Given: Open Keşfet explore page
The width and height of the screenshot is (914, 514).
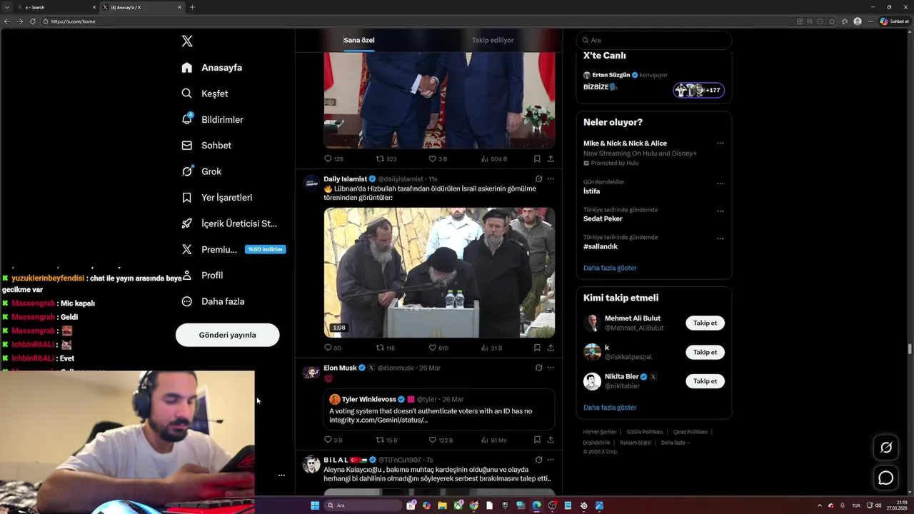Looking at the screenshot, I should click(x=205, y=94).
